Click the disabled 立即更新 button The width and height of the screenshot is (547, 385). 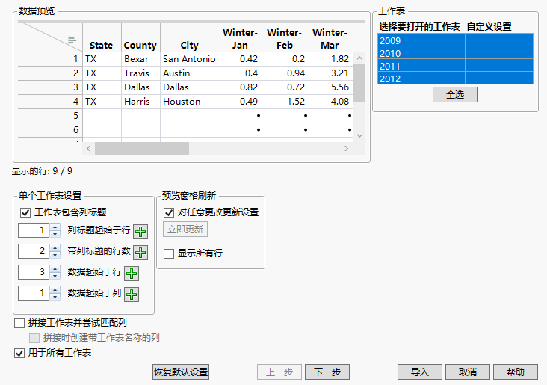[x=185, y=230]
